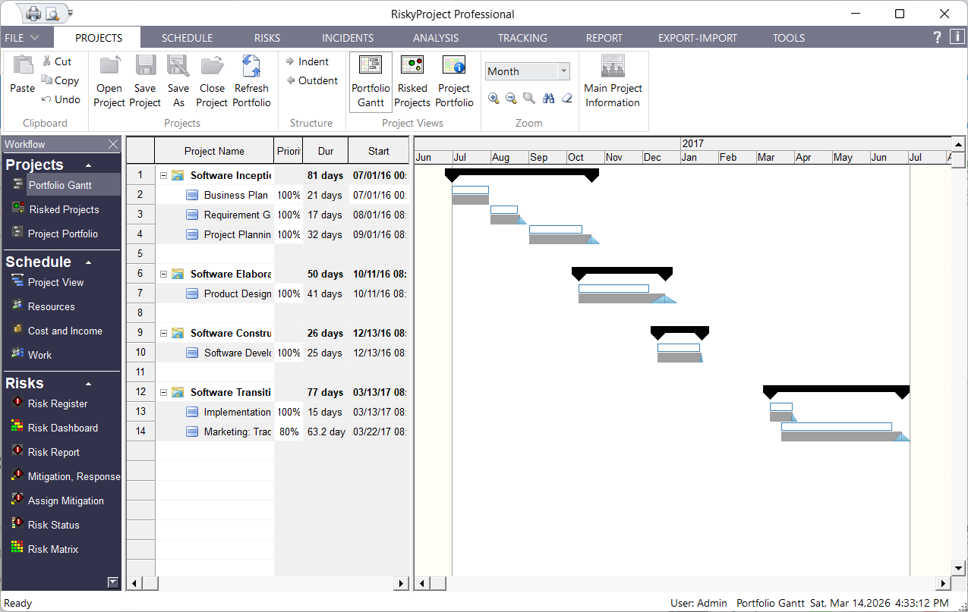Click the zoom in magnifier icon
The width and height of the screenshot is (968, 612).
[x=494, y=99]
